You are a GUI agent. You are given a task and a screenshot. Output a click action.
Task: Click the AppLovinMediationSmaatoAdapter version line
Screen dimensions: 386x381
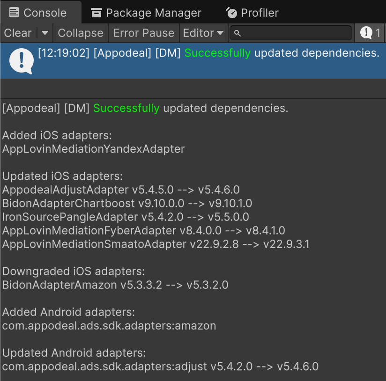point(156,244)
